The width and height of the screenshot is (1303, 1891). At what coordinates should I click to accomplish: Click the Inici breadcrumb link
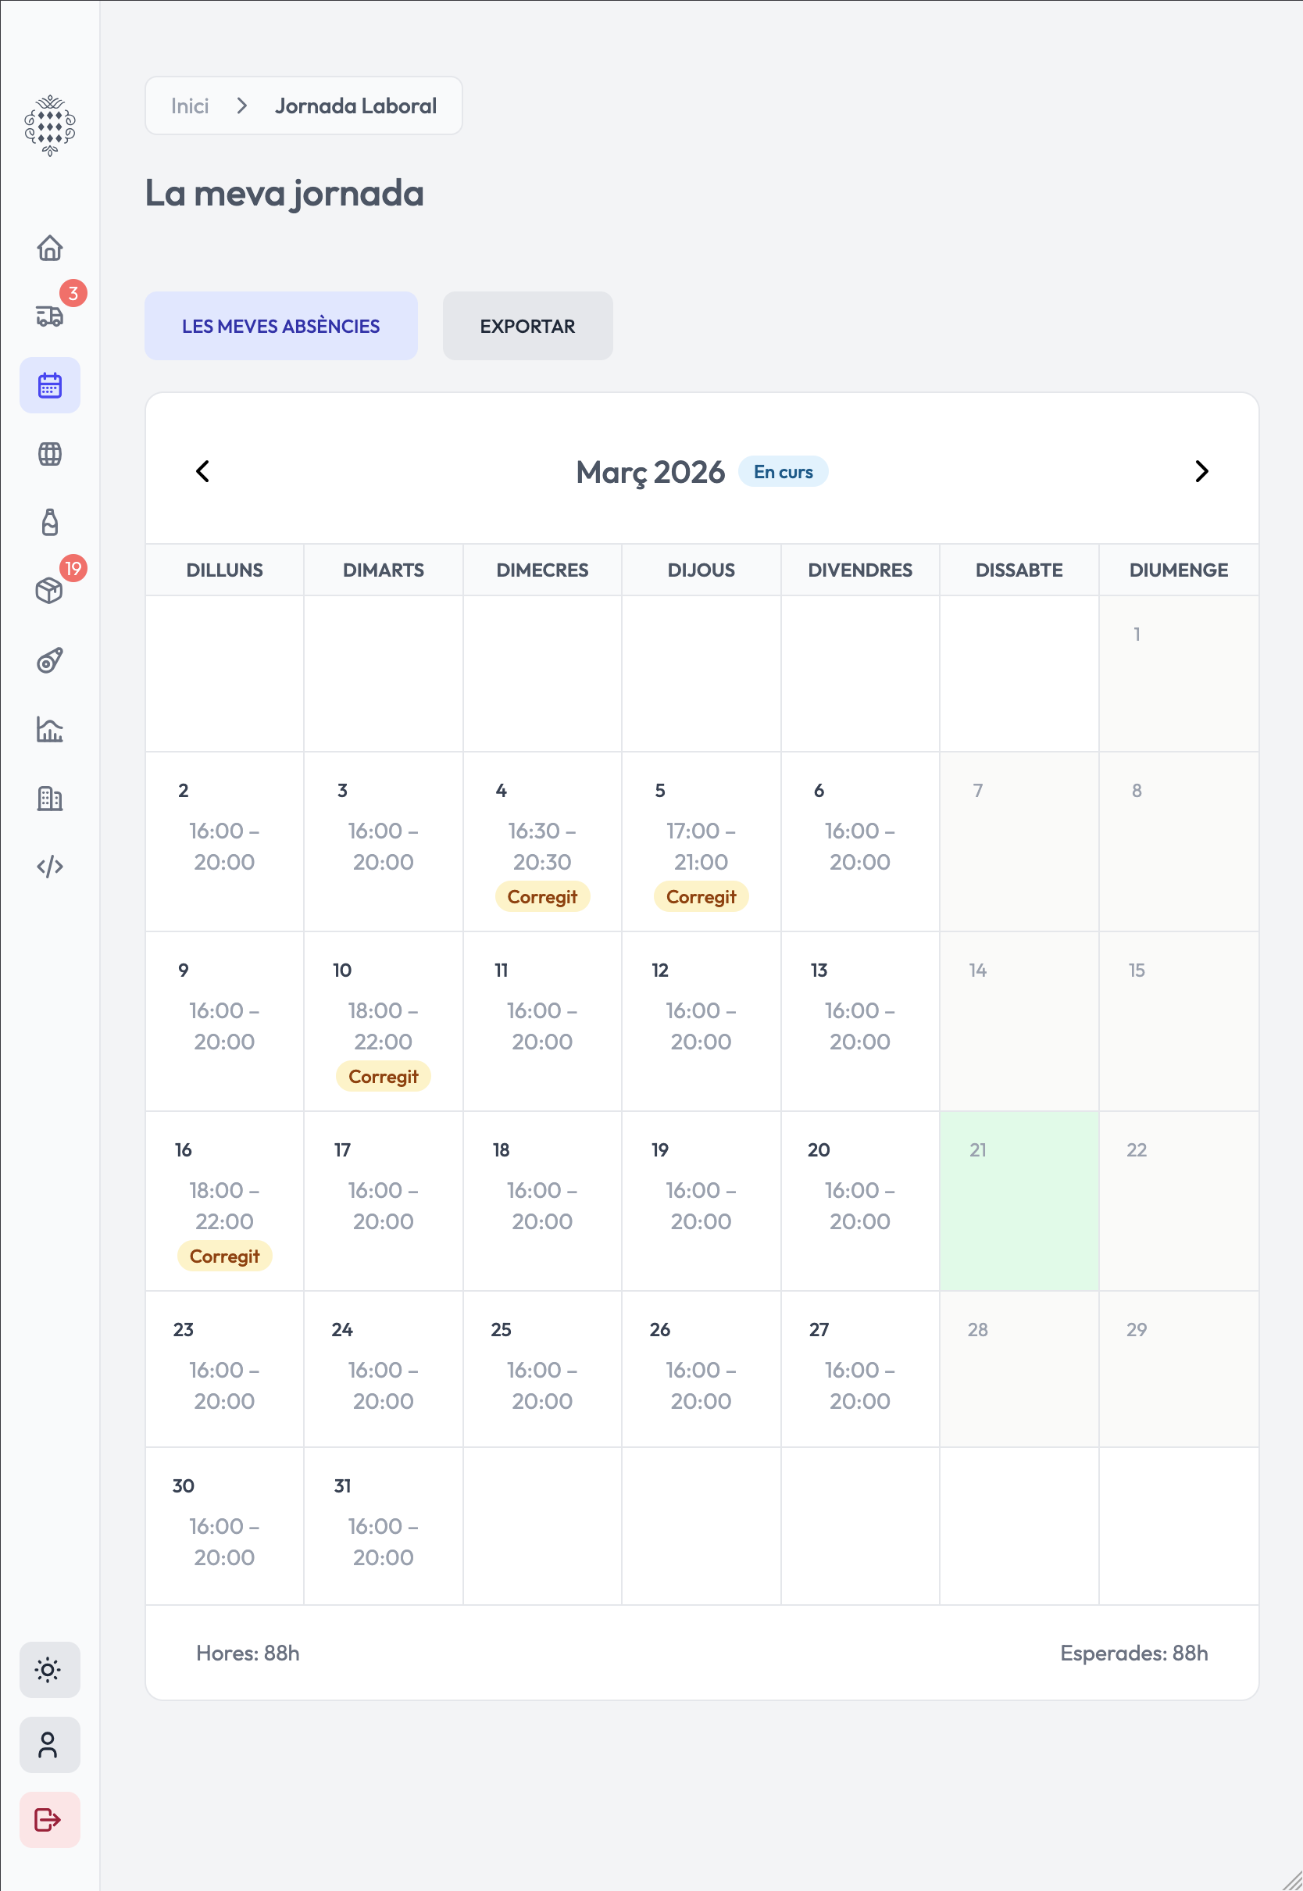pyautogui.click(x=189, y=106)
